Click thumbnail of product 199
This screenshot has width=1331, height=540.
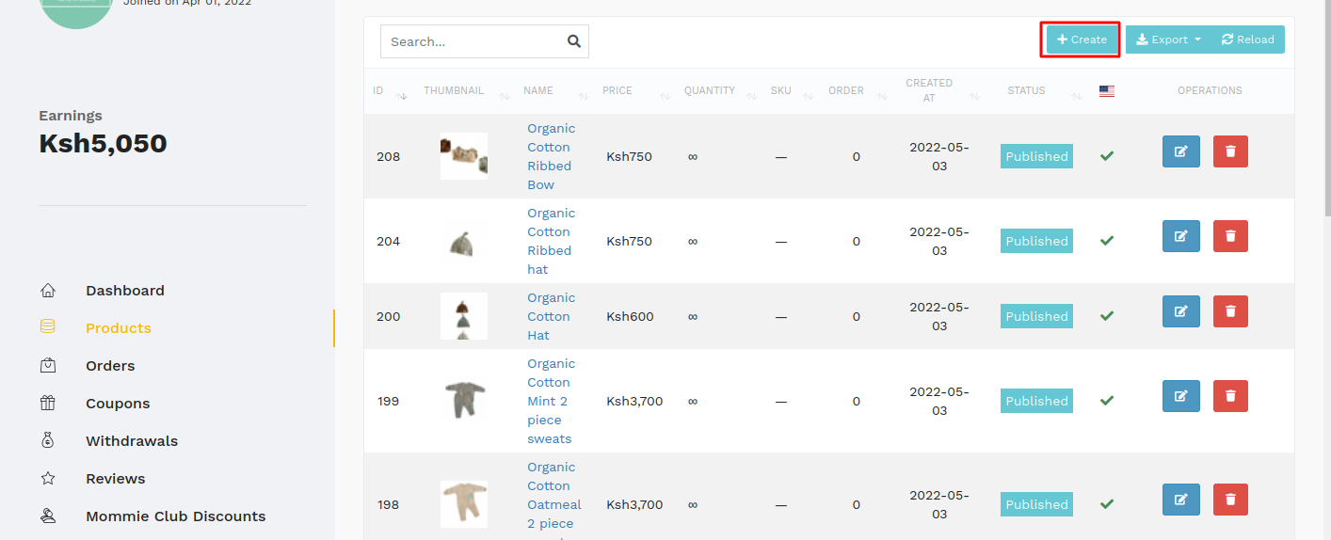(464, 401)
